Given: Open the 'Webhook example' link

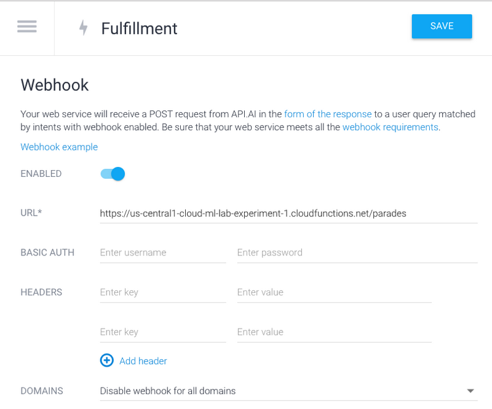Looking at the screenshot, I should [59, 147].
